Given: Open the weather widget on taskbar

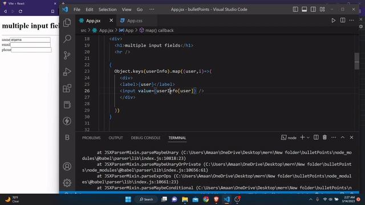Looking at the screenshot, I should (11, 199).
